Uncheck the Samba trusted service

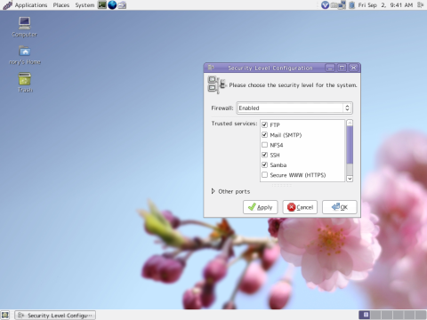click(265, 164)
